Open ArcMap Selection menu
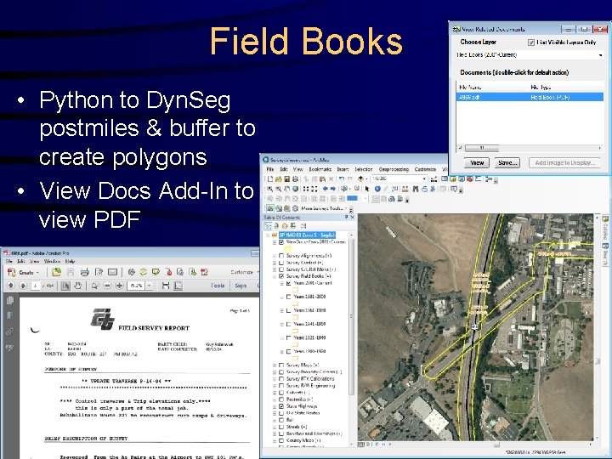 point(364,169)
